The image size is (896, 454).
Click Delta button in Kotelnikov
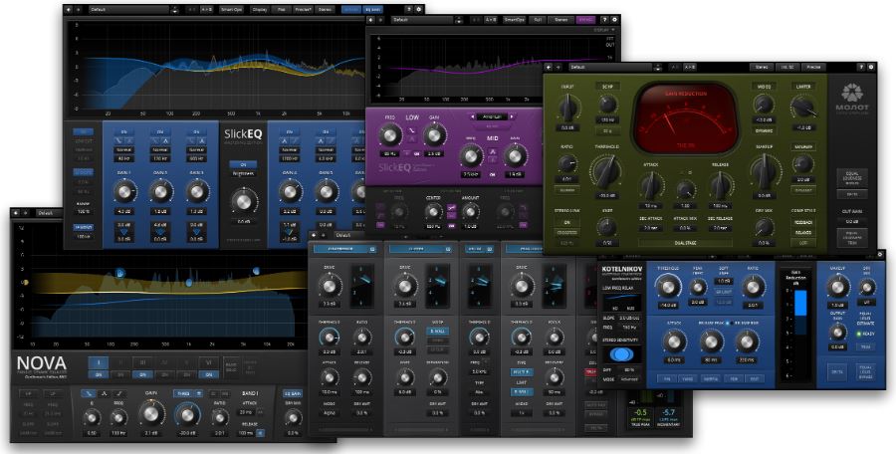(x=836, y=372)
